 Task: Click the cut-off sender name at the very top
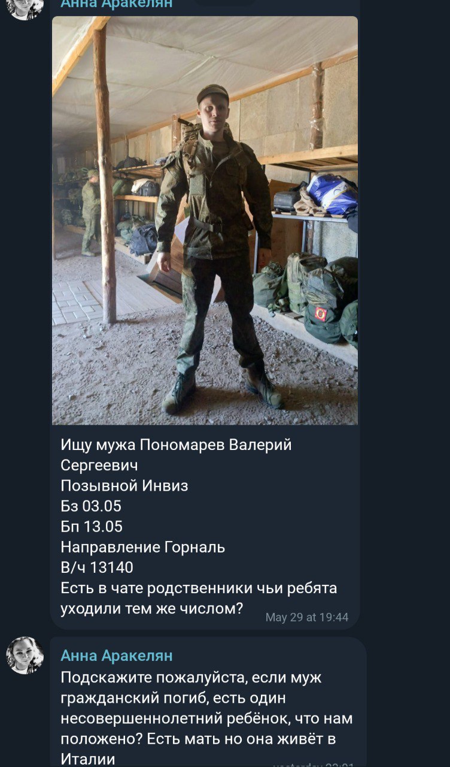117,4
